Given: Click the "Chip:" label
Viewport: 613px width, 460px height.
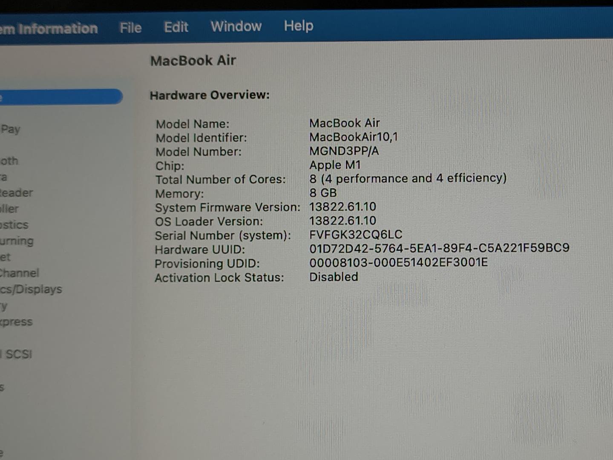Looking at the screenshot, I should [170, 166].
